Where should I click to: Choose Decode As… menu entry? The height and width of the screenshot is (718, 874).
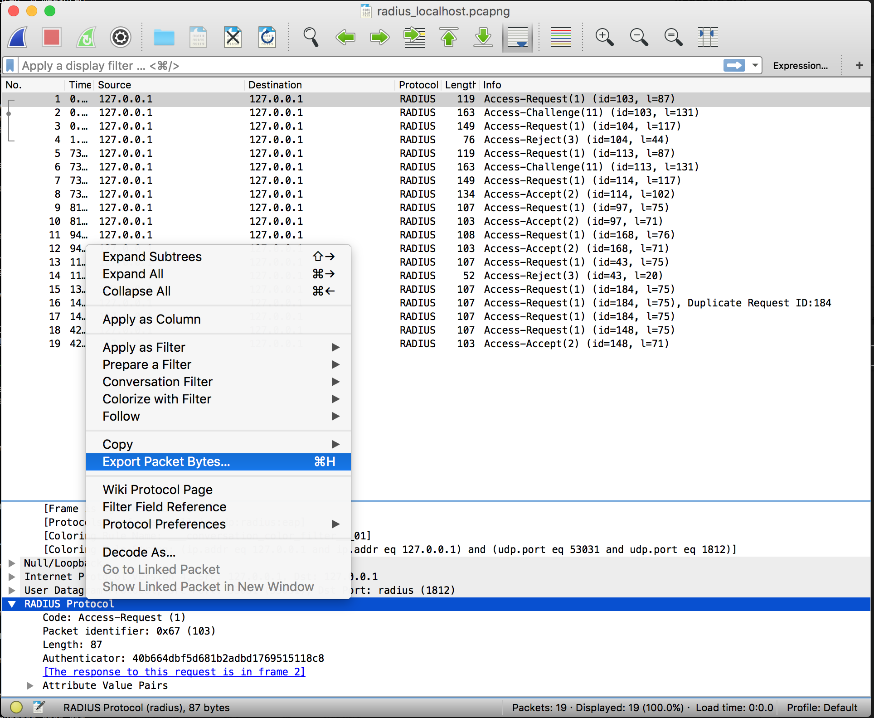point(218,552)
